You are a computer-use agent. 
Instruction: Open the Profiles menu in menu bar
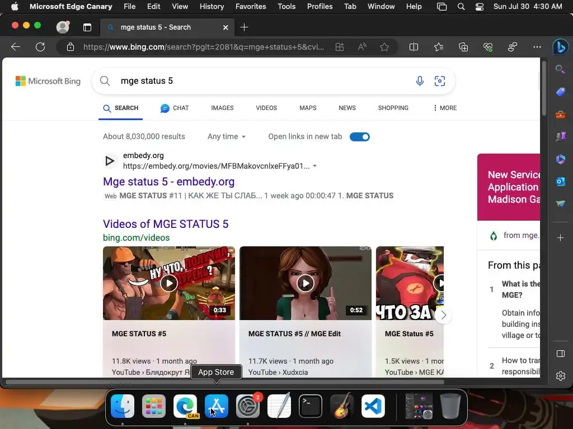(320, 7)
